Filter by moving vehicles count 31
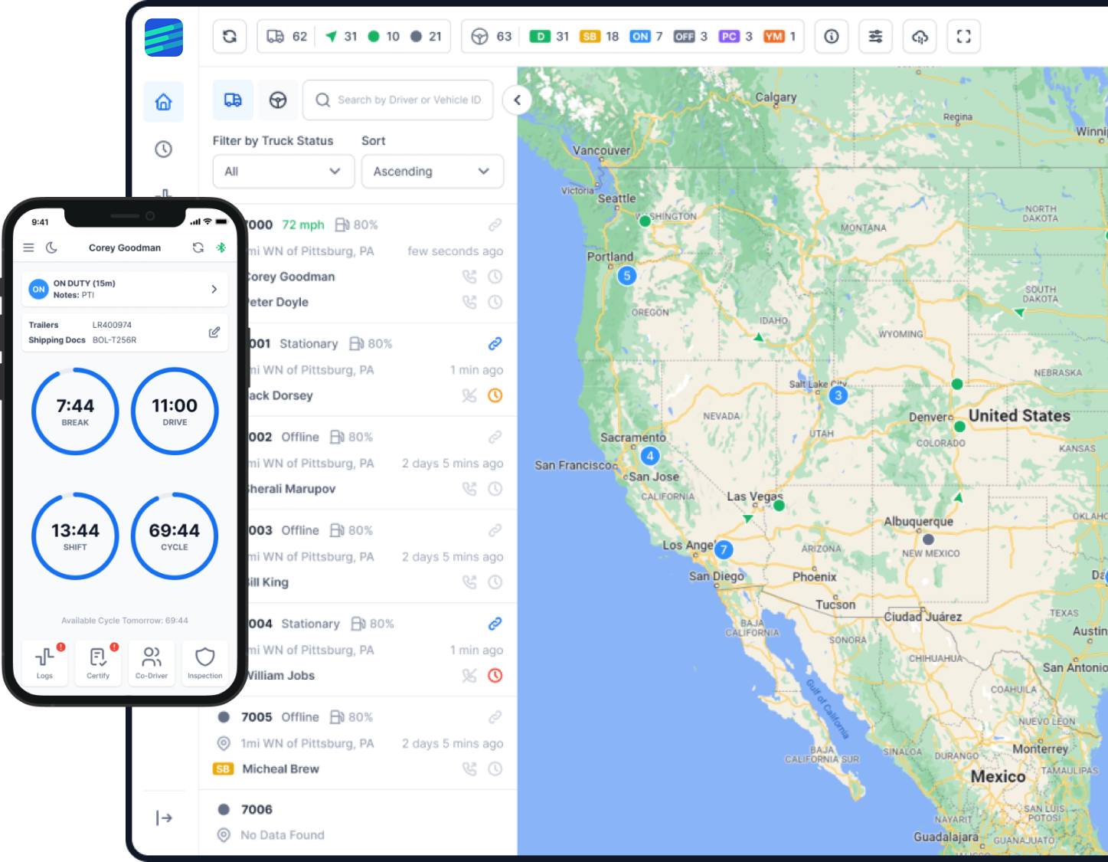Viewport: 1108px width, 862px height. [x=342, y=36]
